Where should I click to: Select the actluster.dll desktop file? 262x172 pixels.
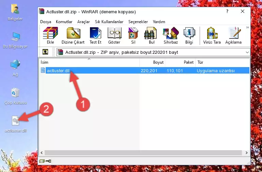[x=16, y=124]
